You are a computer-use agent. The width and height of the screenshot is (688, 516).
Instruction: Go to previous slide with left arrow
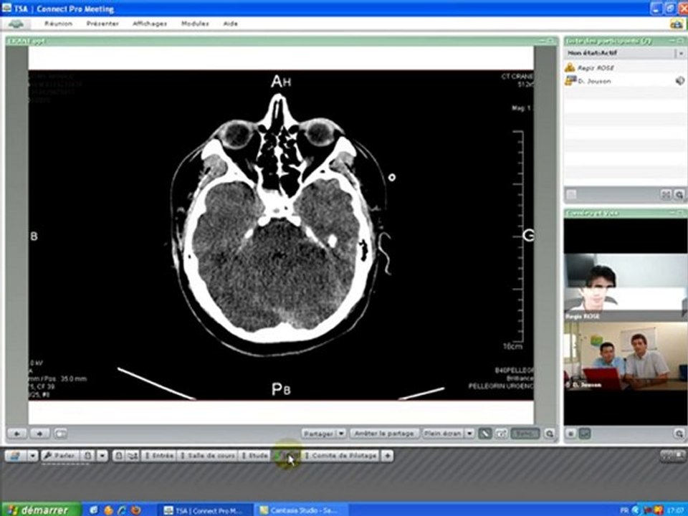pos(17,434)
